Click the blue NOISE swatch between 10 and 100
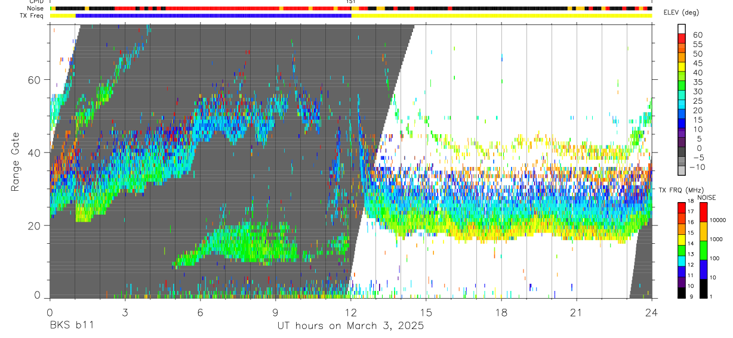 [x=704, y=269]
